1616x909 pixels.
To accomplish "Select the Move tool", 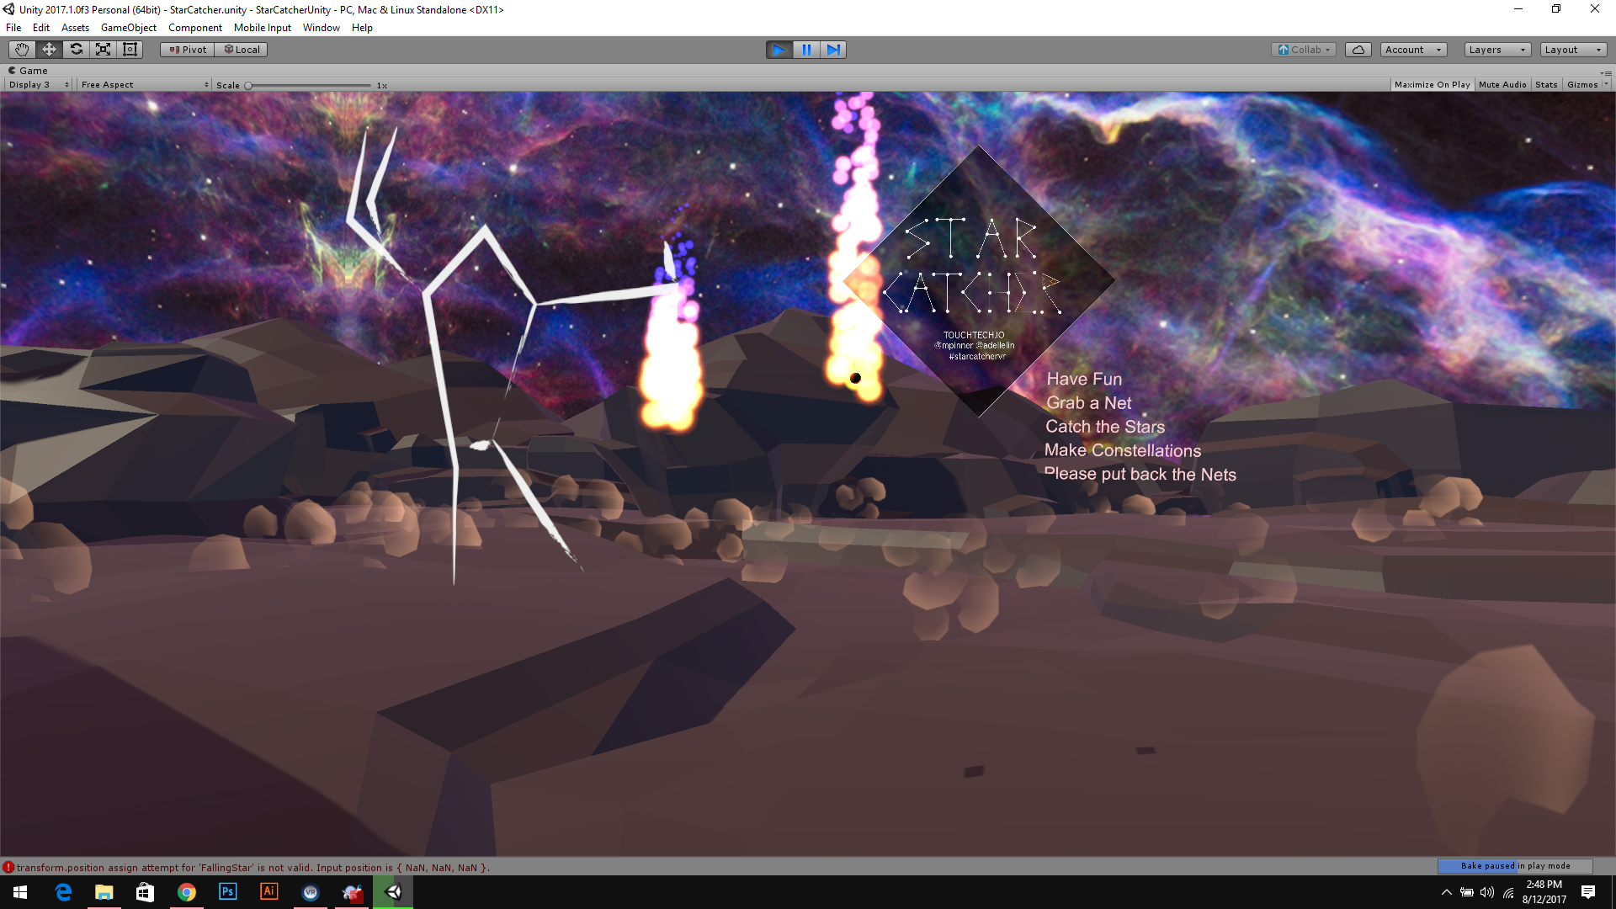I will coord(49,50).
